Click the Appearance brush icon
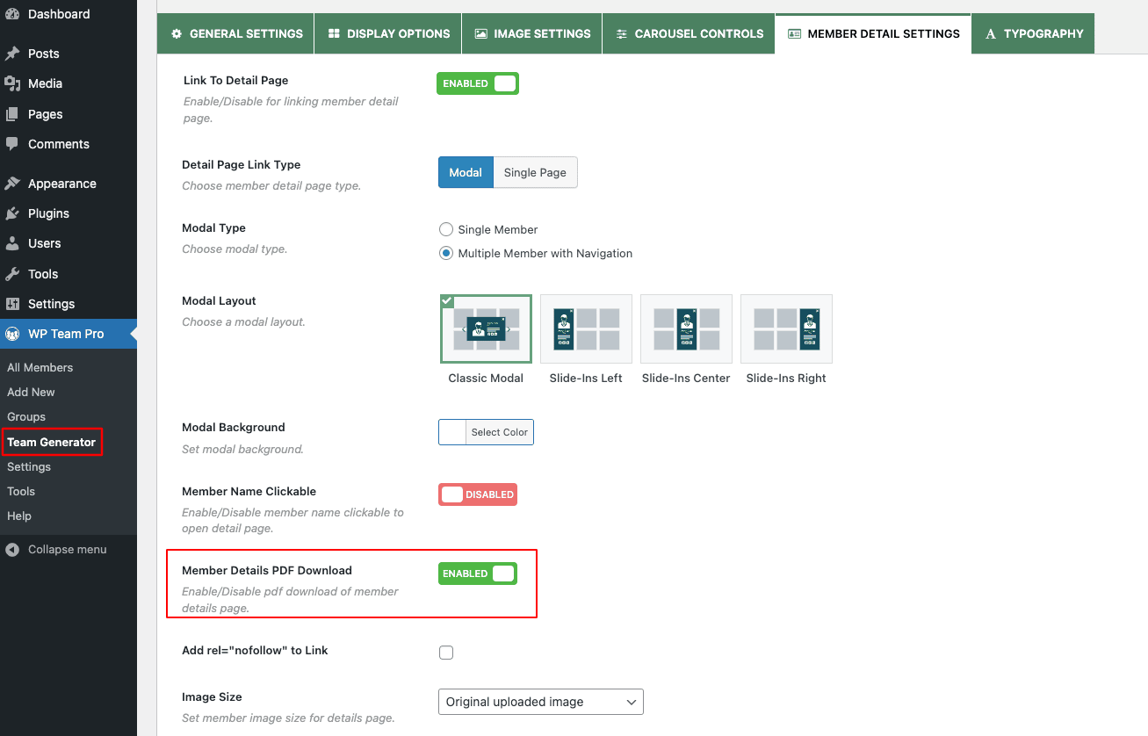Viewport: 1148px width, 736px height. [12, 184]
